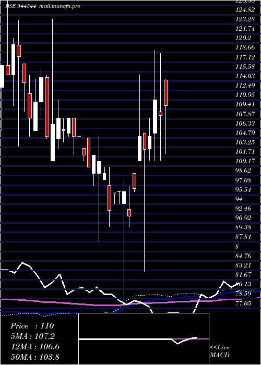This screenshot has width=261, height=365.
Task: Select the 92.46 price axis label
Action: click(x=243, y=209)
